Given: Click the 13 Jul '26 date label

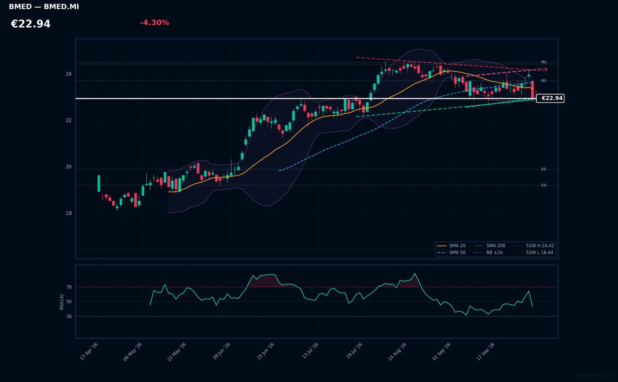Looking at the screenshot, I should click(x=311, y=351).
